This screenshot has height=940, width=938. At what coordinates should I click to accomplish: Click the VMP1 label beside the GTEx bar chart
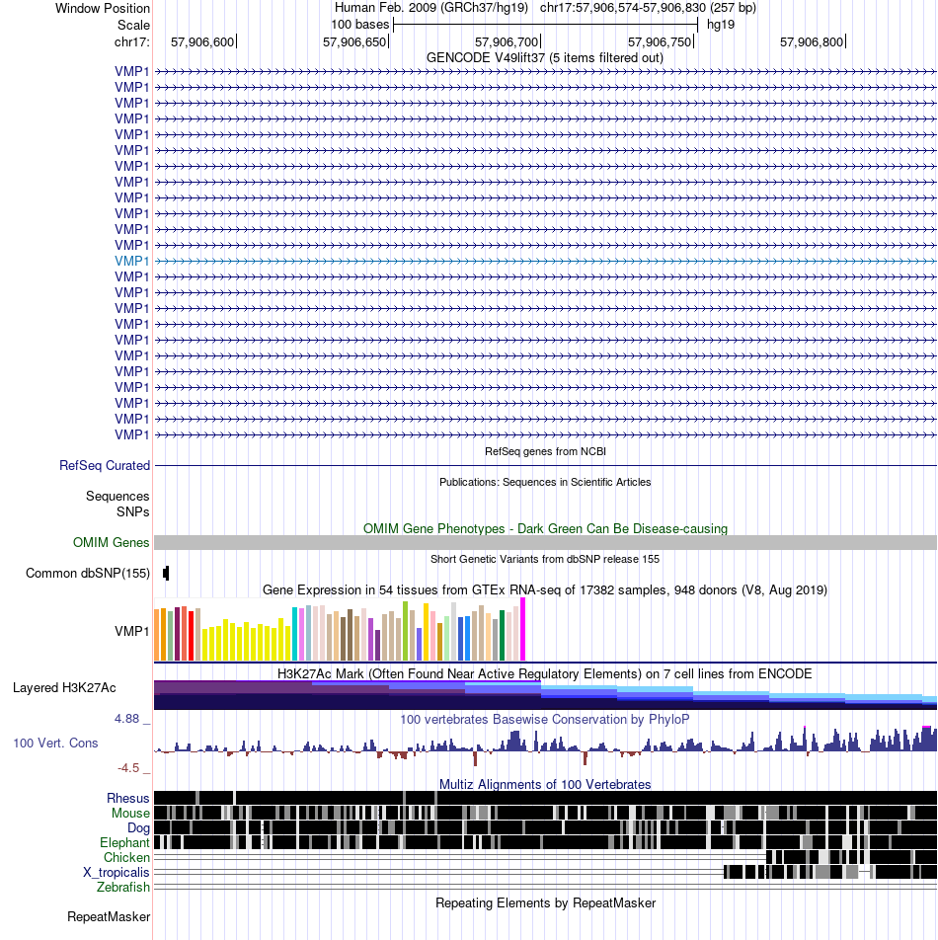(x=132, y=631)
